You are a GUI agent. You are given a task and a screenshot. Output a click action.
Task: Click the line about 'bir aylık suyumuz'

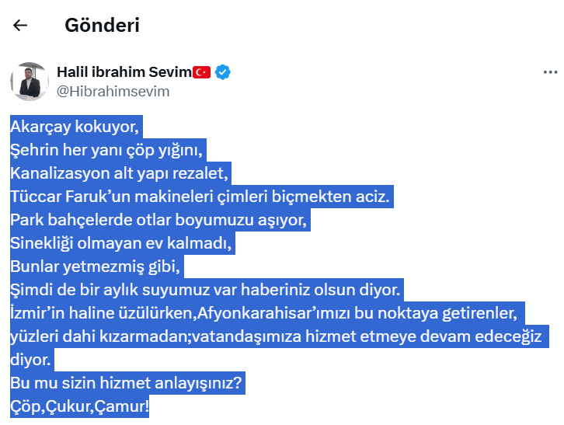pos(205,290)
